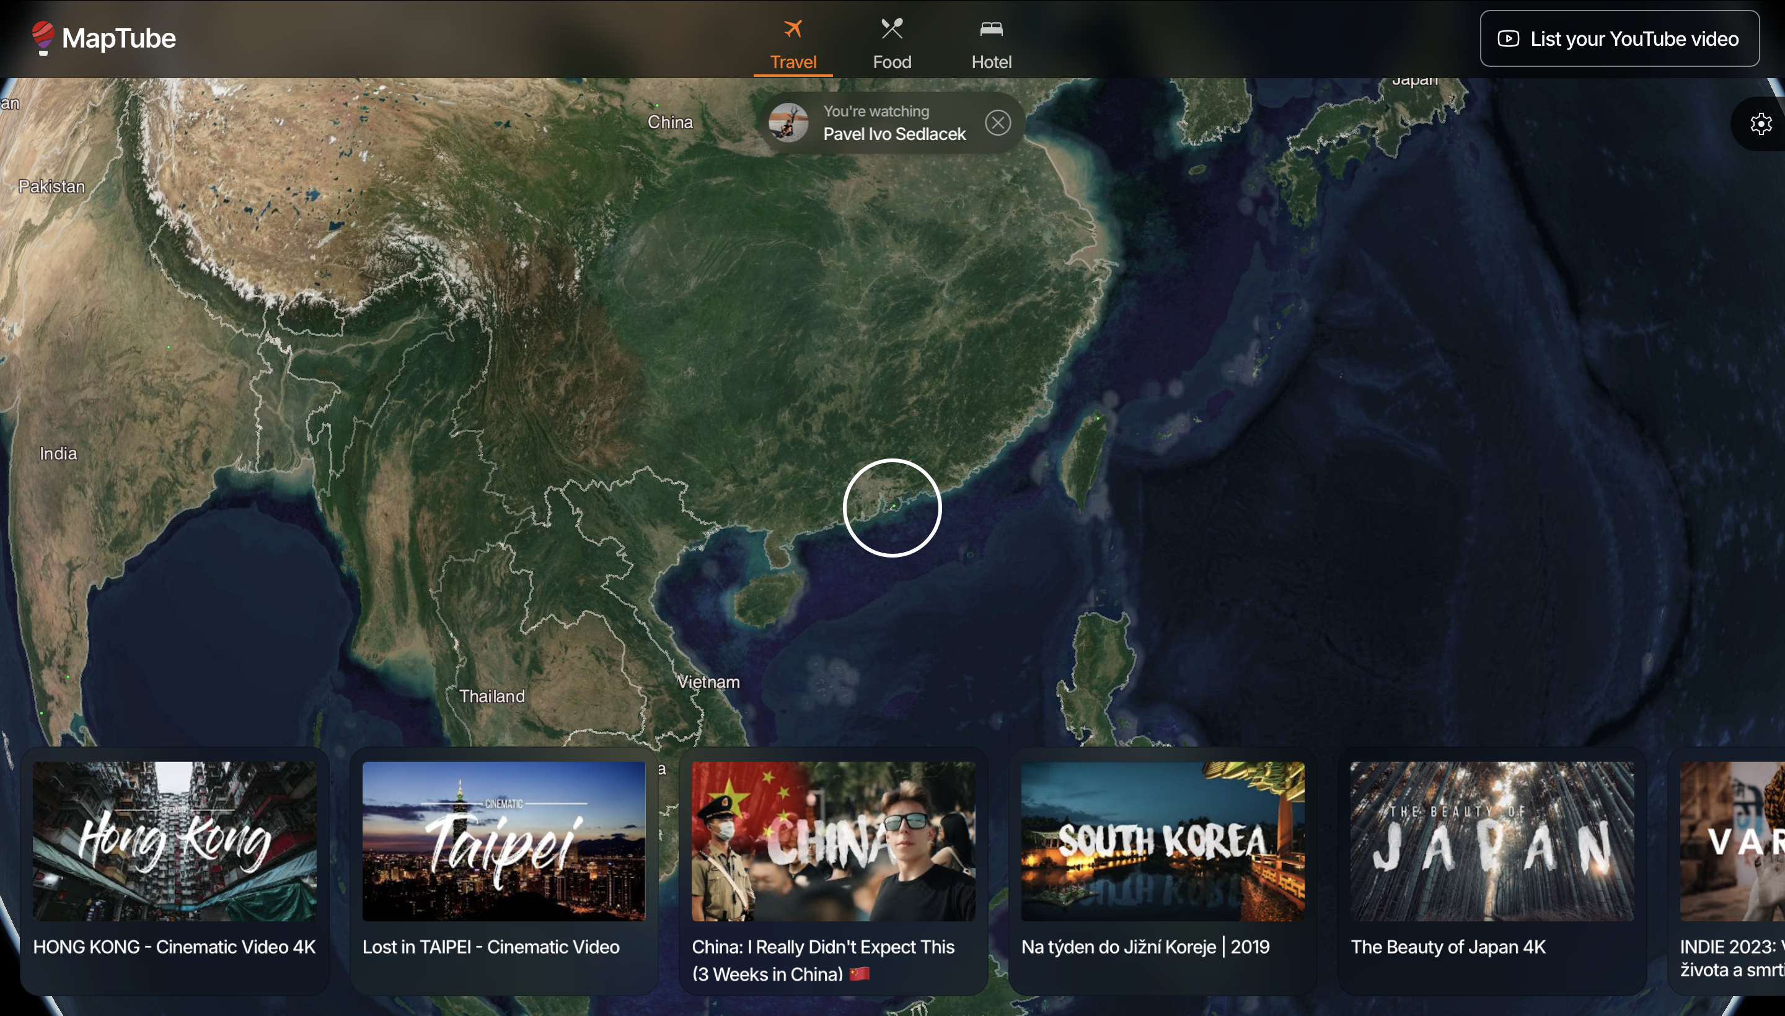Viewport: 1785px width, 1016px height.
Task: Dismiss the You're watching banner
Action: point(998,123)
